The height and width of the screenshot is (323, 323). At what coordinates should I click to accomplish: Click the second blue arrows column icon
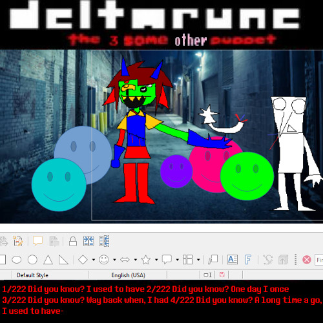click(104, 241)
